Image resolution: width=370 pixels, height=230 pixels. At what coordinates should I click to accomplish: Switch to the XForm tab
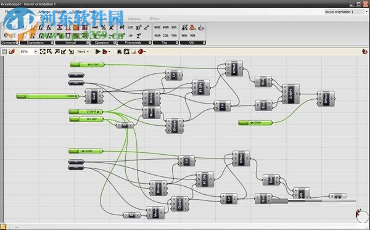point(154,18)
